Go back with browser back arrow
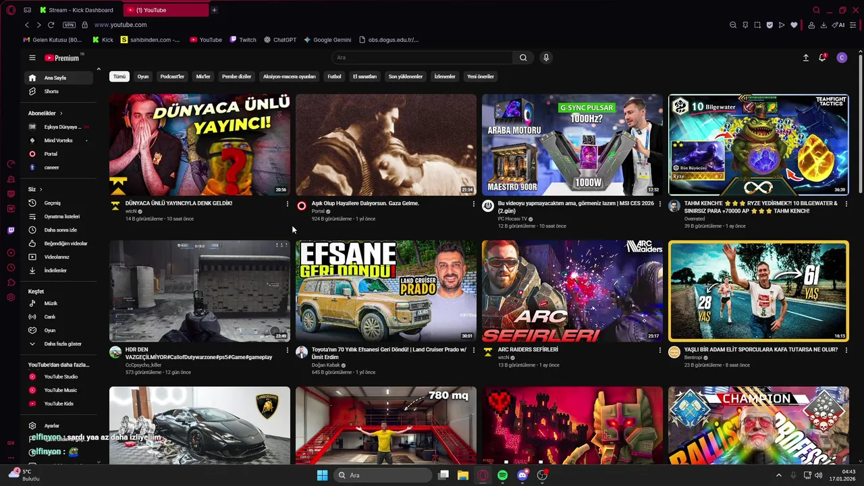The width and height of the screenshot is (864, 486). point(27,25)
